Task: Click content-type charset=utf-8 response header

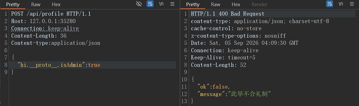Action: (260, 21)
